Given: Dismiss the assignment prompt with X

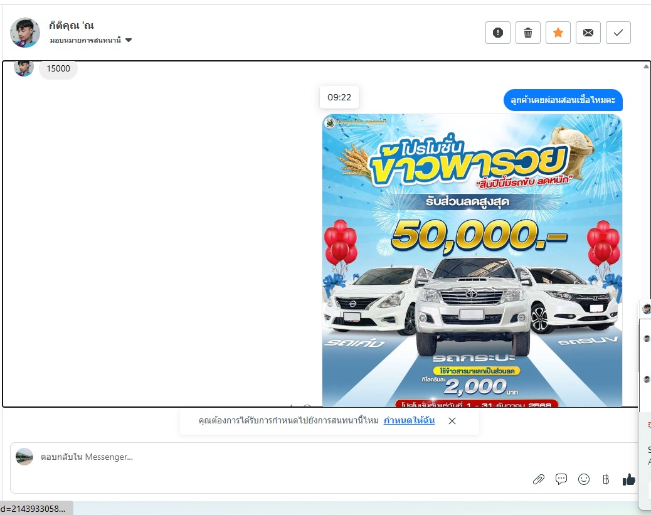Looking at the screenshot, I should pos(452,421).
